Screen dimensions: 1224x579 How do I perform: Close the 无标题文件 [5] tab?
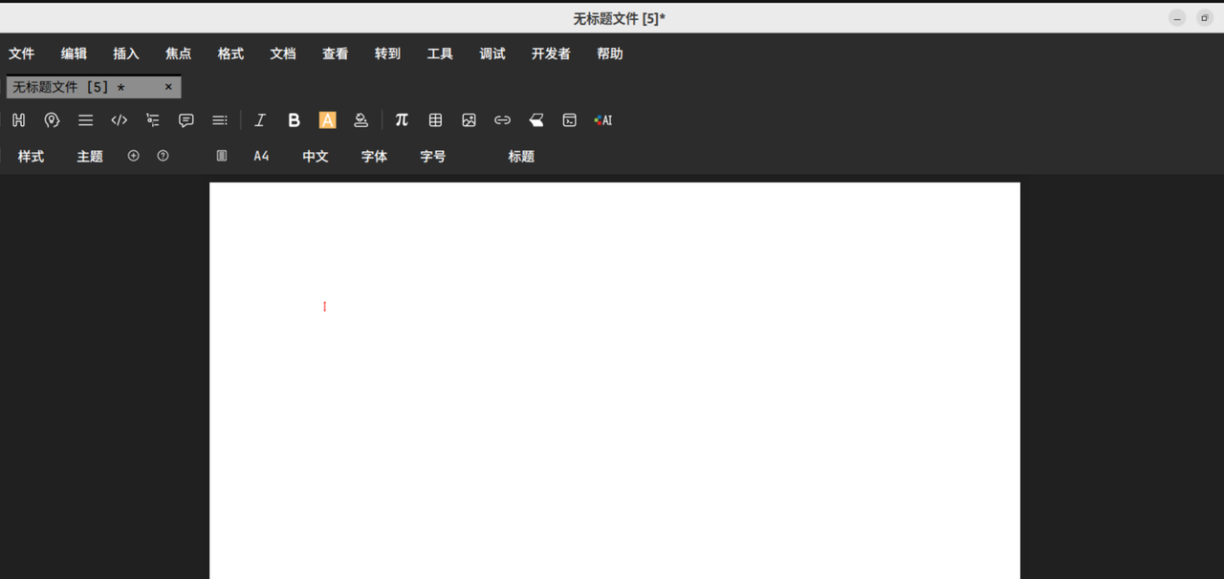pyautogui.click(x=168, y=87)
